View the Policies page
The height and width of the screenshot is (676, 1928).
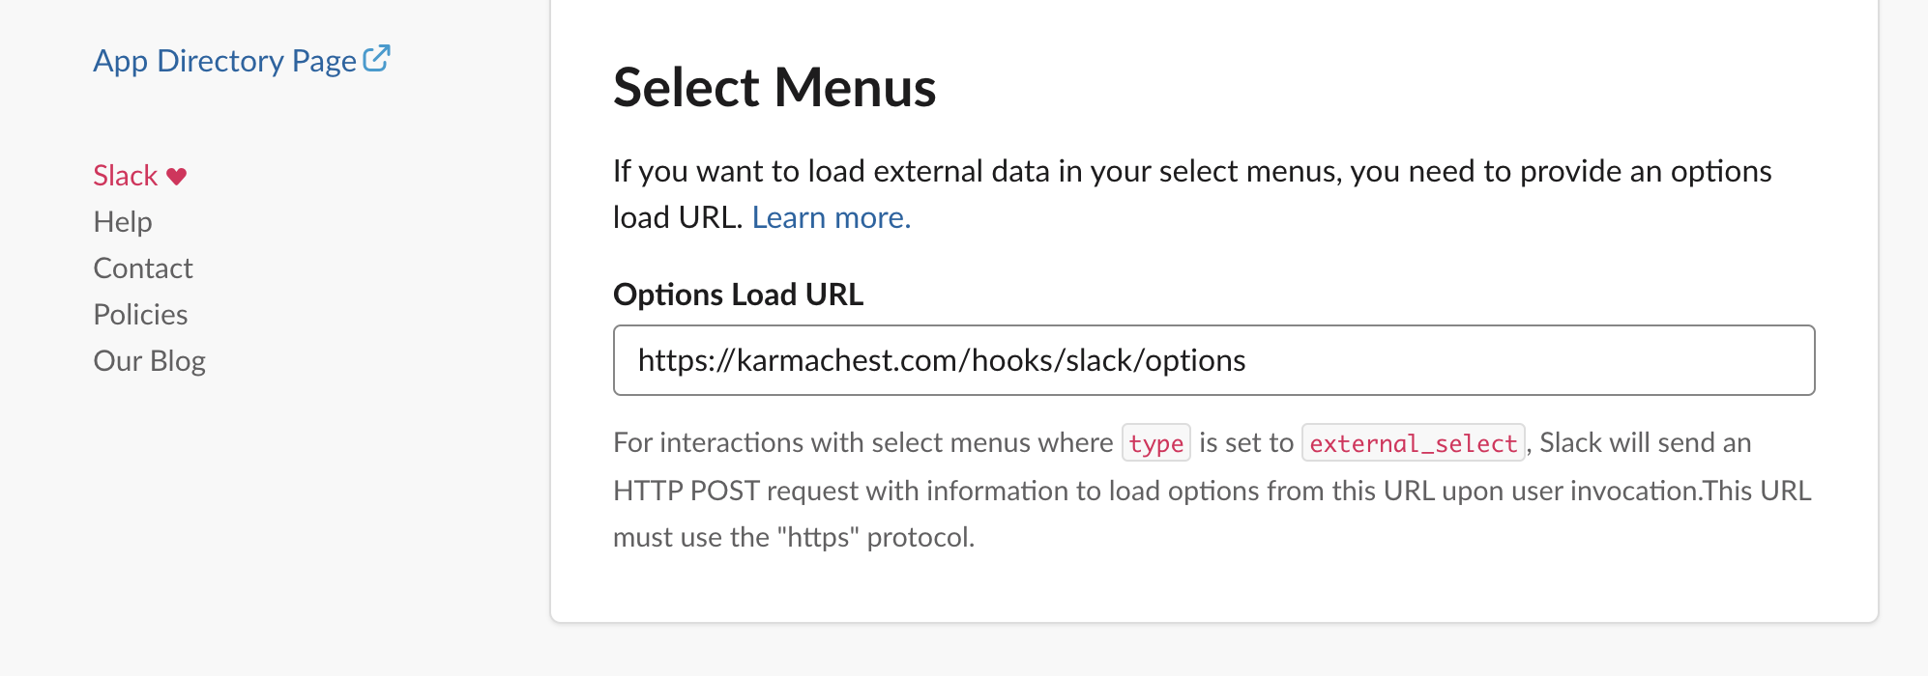click(x=140, y=315)
